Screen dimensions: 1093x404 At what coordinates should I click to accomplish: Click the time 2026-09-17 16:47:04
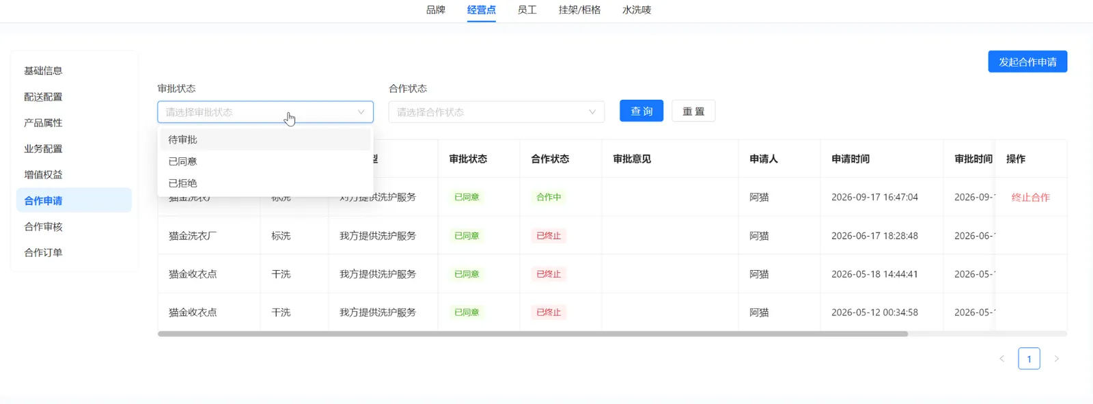coord(874,197)
